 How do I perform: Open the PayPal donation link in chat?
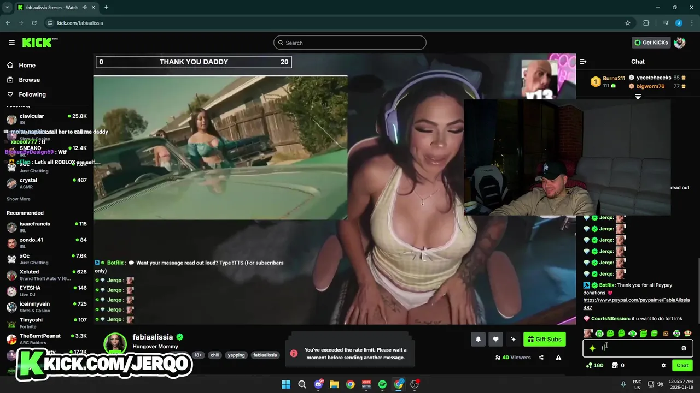click(636, 303)
